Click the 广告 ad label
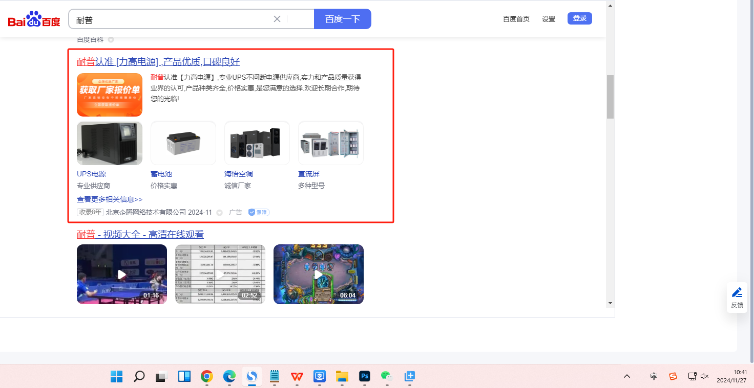 (x=236, y=212)
